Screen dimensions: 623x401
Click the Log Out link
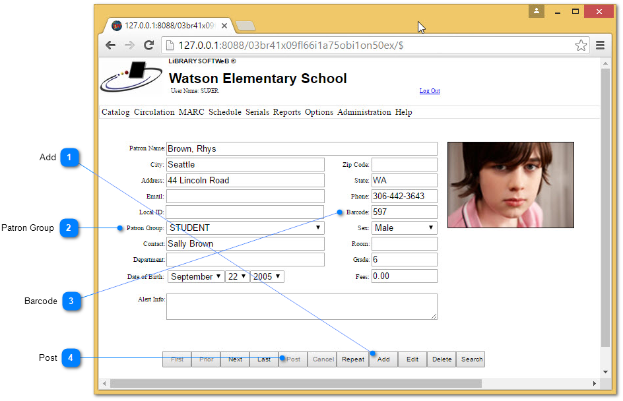430,91
